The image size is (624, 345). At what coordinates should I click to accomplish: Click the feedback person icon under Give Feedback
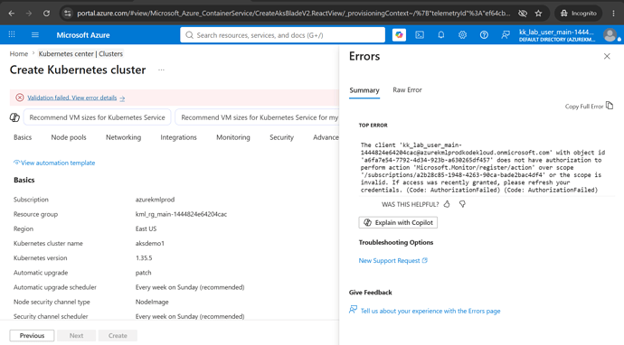[353, 309]
